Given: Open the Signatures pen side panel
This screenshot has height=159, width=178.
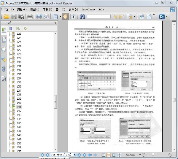Looking at the screenshot, I should coord(4,79).
